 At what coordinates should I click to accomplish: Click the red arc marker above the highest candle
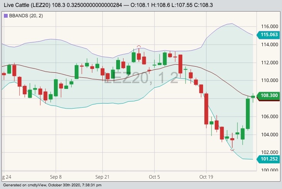[139, 47]
